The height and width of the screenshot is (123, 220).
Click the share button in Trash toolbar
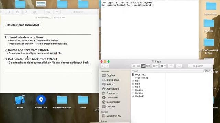pos(171,66)
